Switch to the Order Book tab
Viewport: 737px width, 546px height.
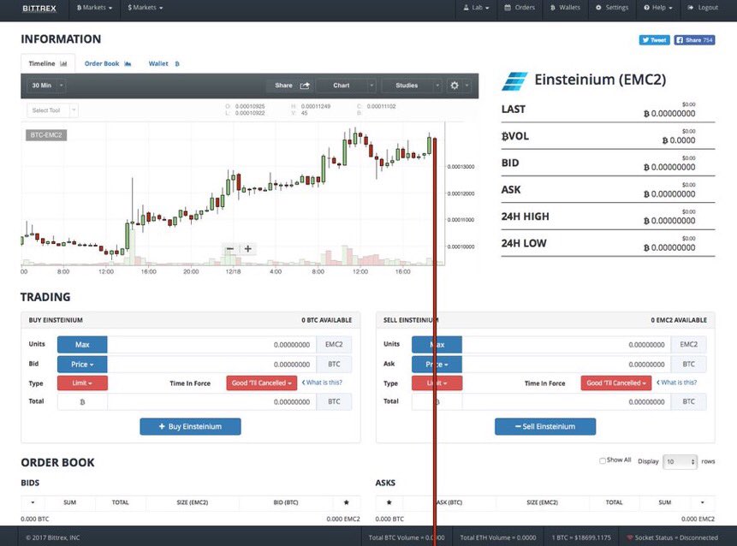108,63
